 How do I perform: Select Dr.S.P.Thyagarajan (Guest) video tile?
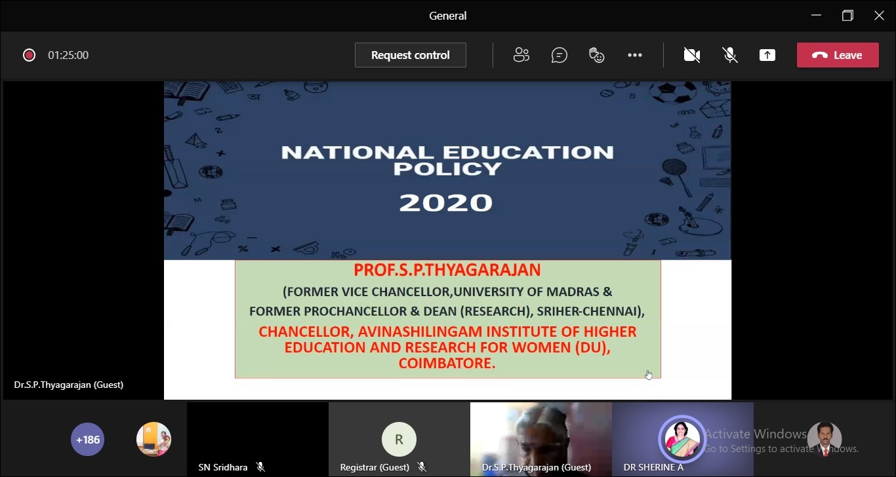pyautogui.click(x=541, y=439)
